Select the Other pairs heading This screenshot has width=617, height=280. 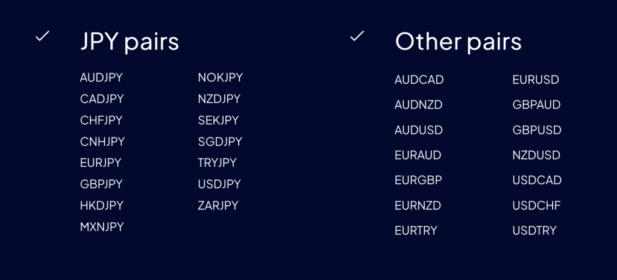click(x=458, y=42)
